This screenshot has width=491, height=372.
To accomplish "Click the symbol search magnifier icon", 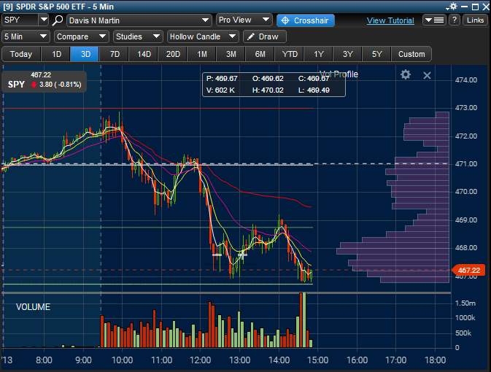I will tap(58, 20).
